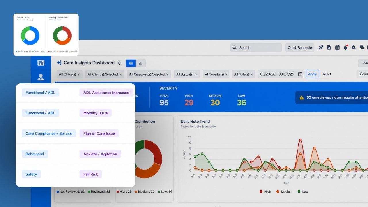The image size is (368, 207).
Task: Select the Anxiety / Agitation tag
Action: [x=100, y=154]
